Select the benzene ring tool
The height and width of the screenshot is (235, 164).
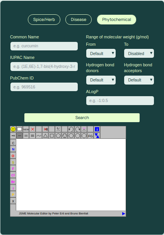pyautogui.click(x=65, y=136)
